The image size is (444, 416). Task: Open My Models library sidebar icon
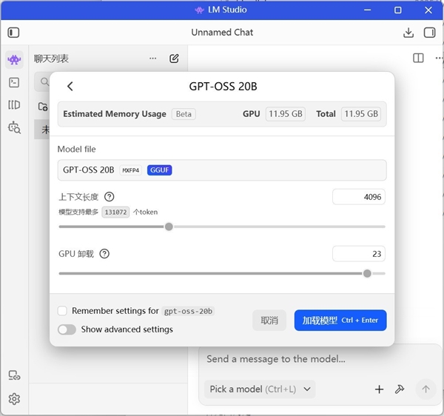click(x=14, y=104)
